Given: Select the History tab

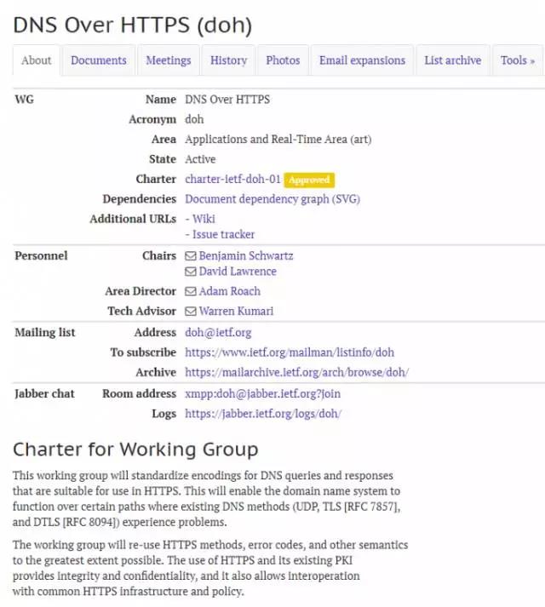Looking at the screenshot, I should [x=228, y=60].
